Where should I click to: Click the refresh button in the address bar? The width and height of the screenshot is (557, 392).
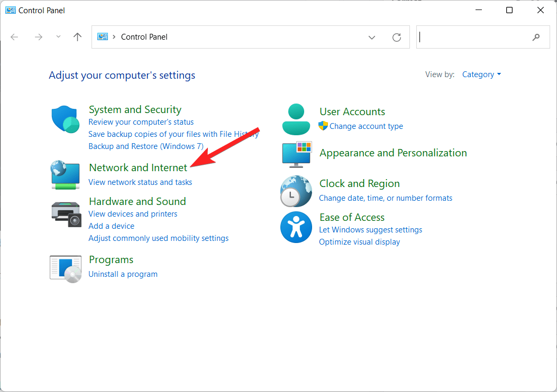pyautogui.click(x=397, y=37)
